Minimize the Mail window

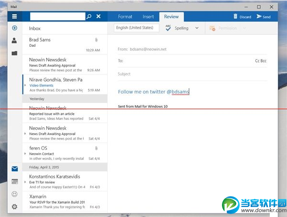pyautogui.click(x=246, y=7)
